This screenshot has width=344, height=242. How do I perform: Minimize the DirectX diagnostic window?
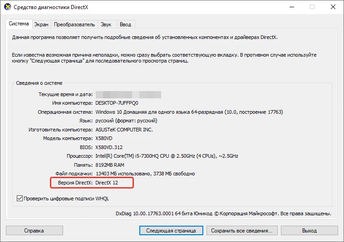292,7
